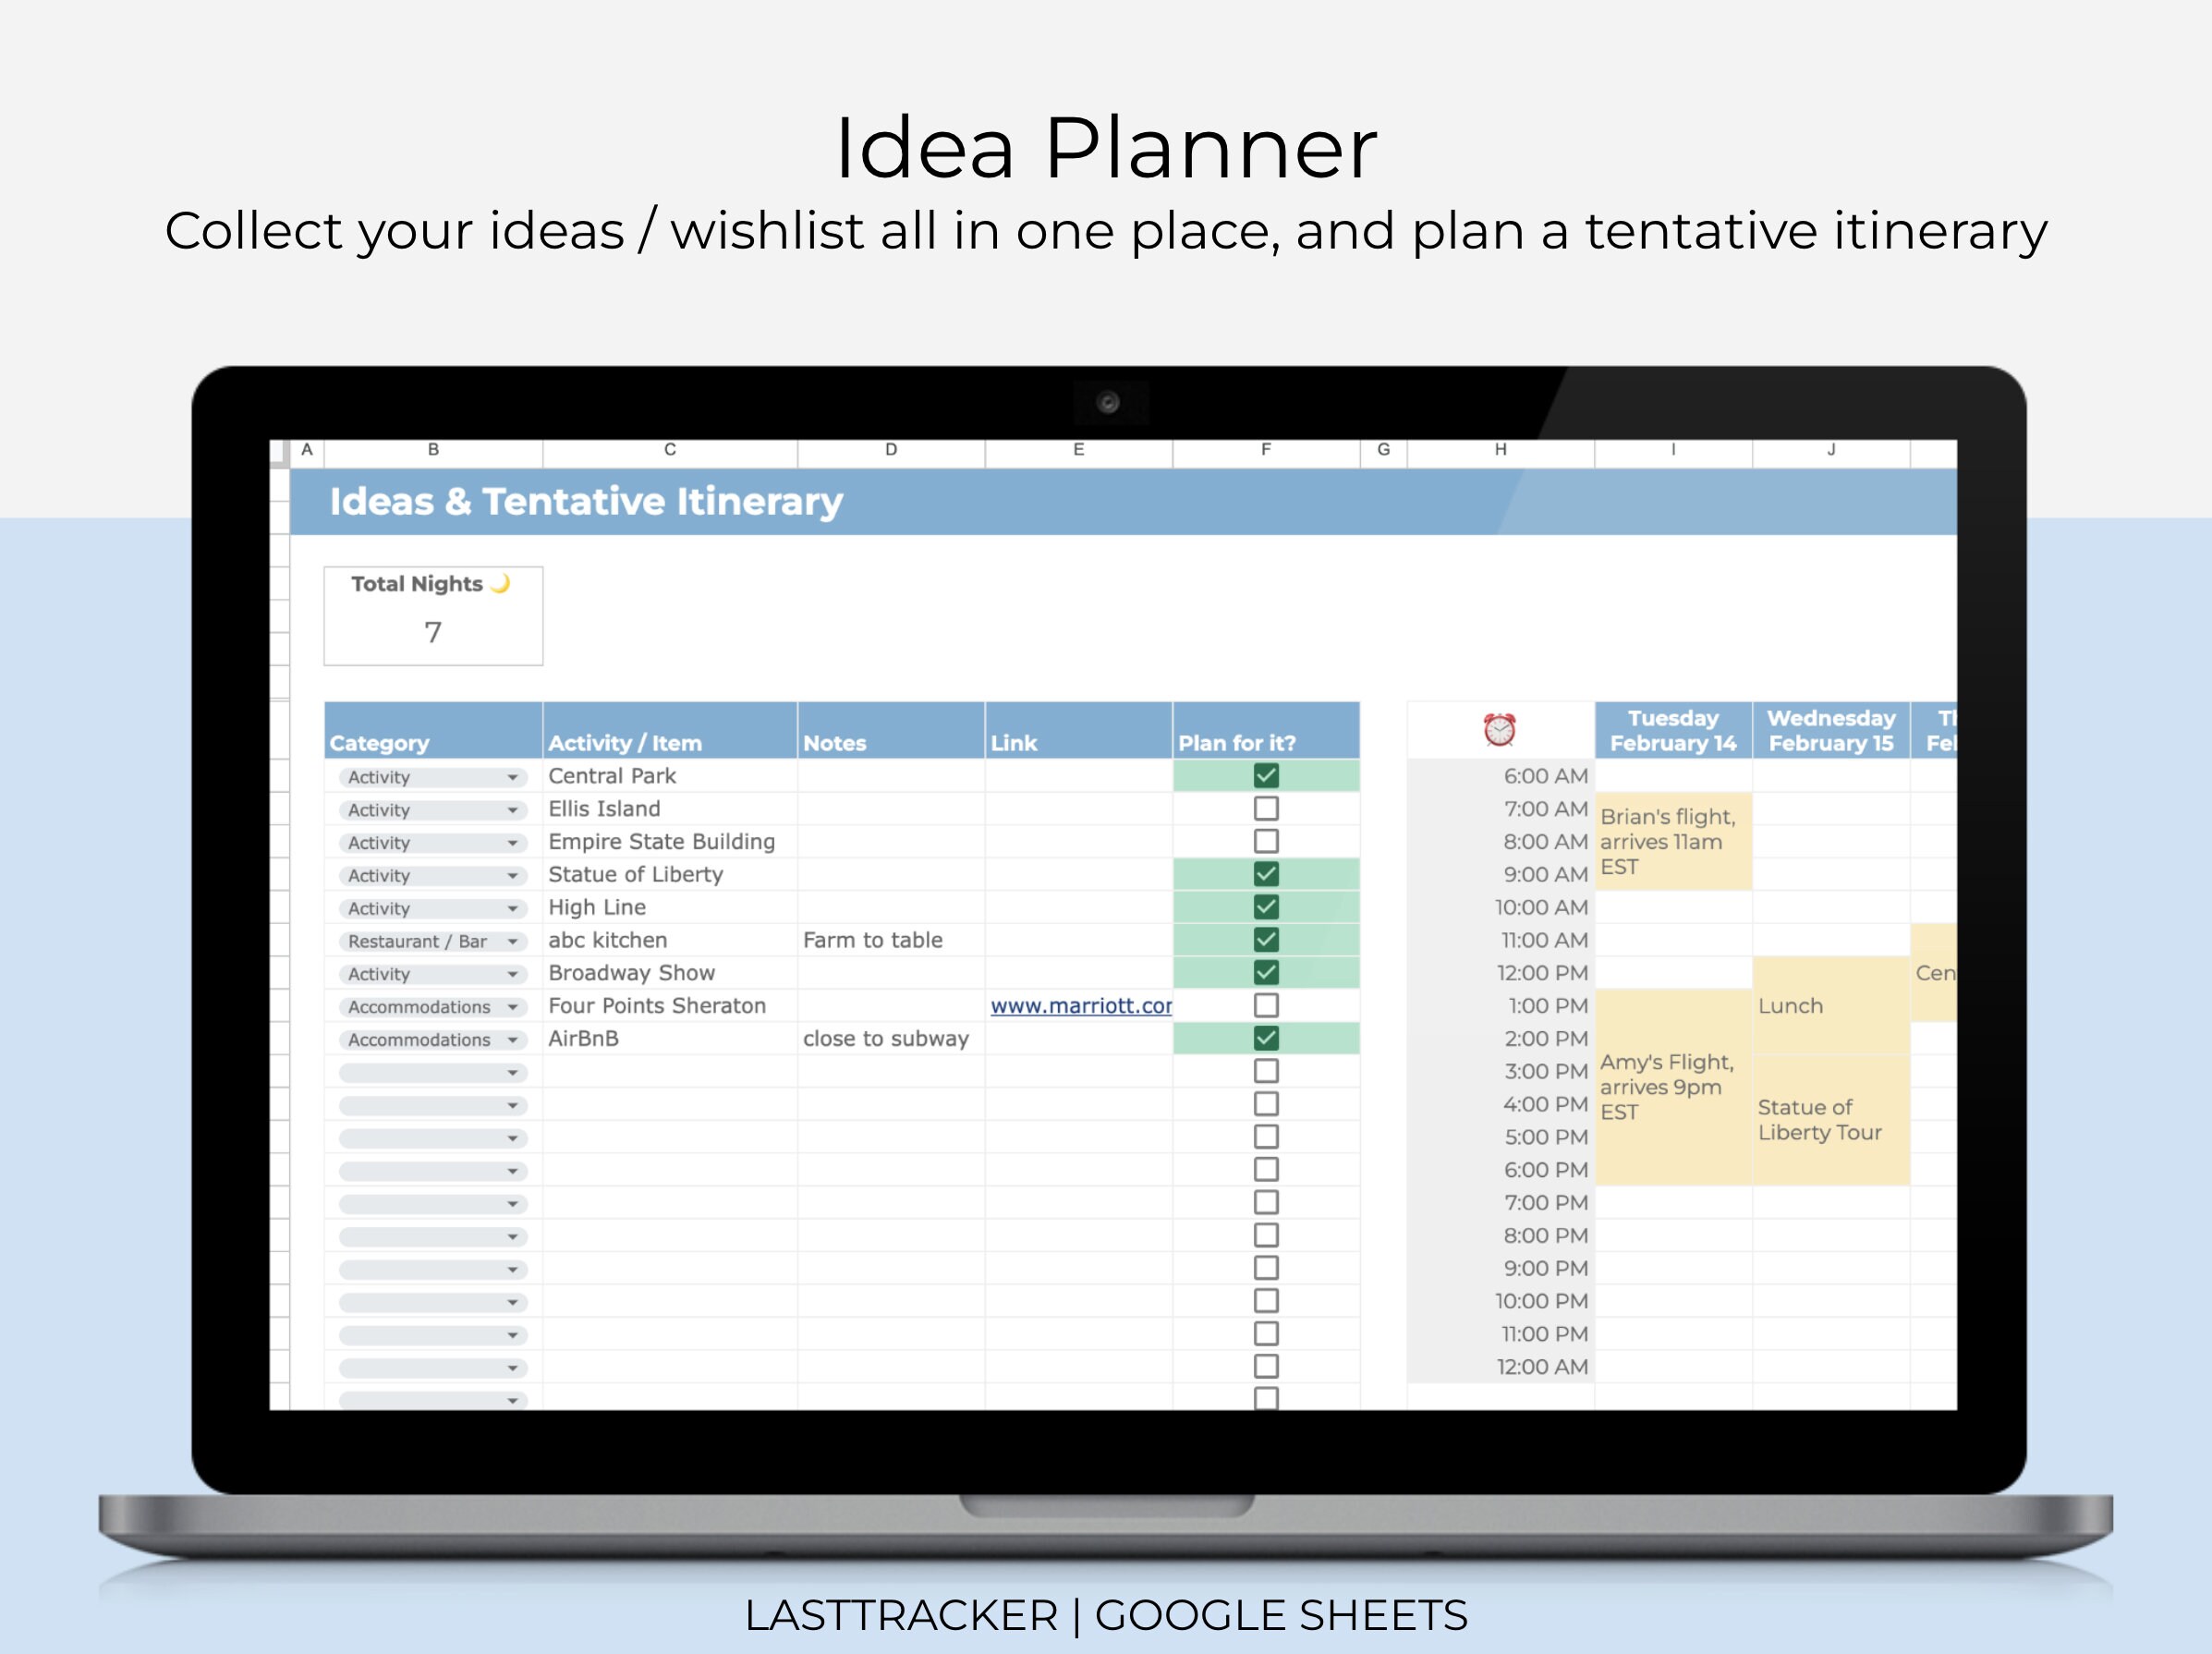
Task: Uncheck the AirBnB plan checkbox
Action: click(1267, 1038)
